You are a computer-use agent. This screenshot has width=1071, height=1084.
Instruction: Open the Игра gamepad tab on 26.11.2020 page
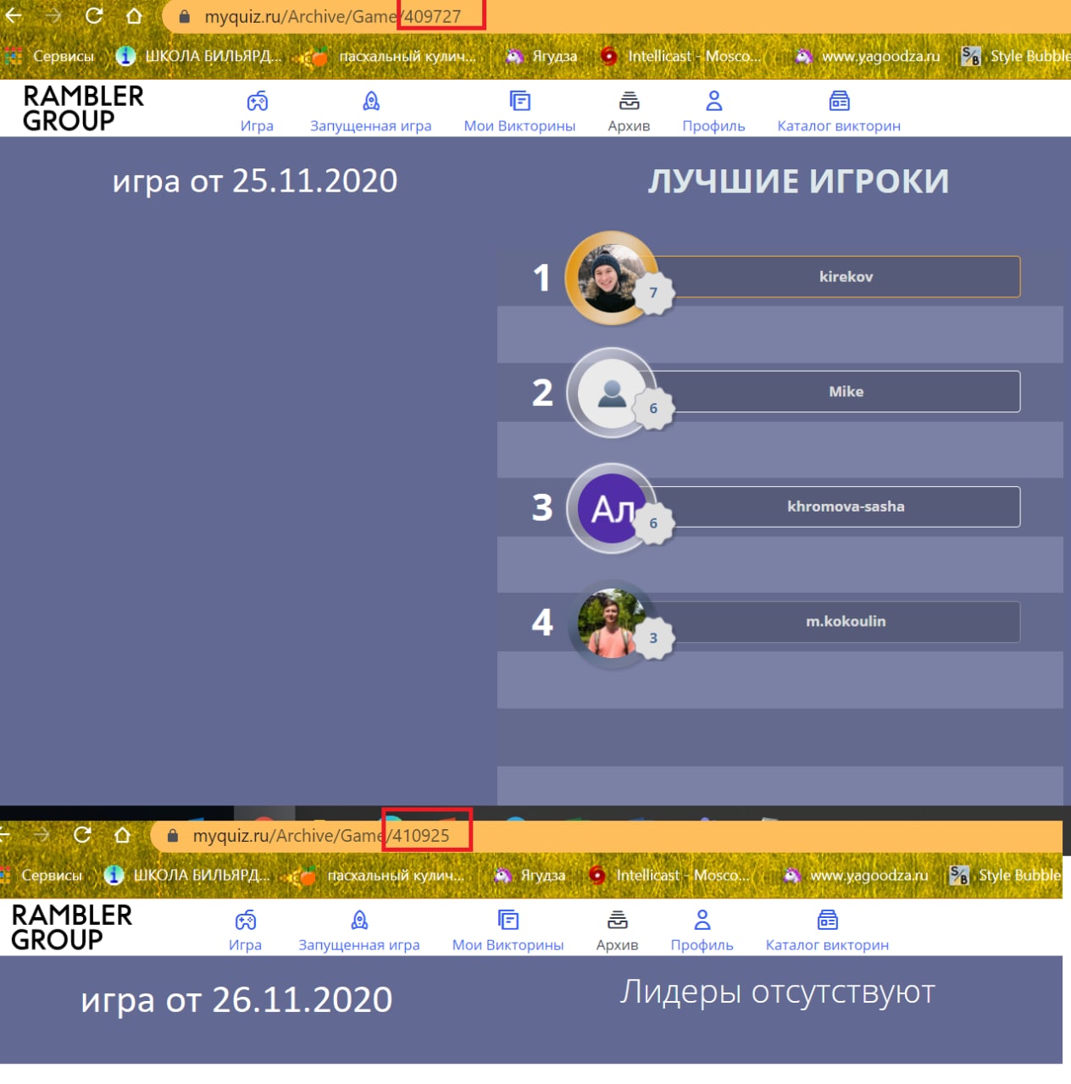tap(245, 932)
